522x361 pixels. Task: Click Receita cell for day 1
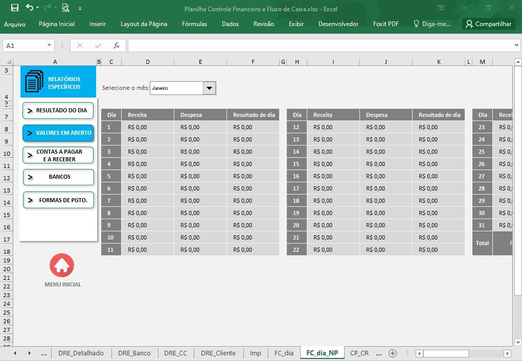point(148,127)
